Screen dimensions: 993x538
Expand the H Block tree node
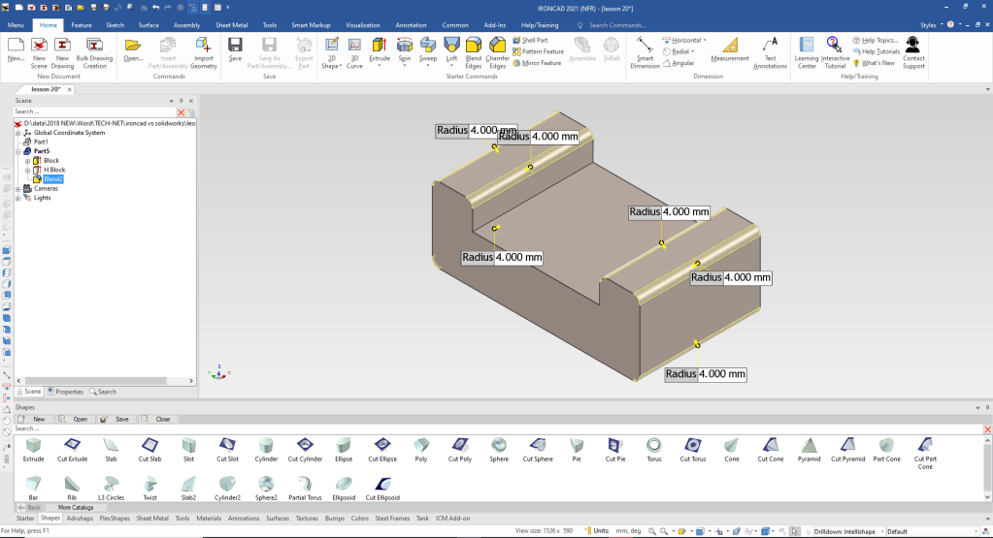tap(27, 170)
